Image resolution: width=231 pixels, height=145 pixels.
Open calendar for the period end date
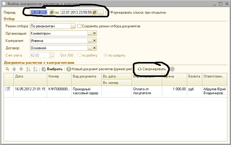click(x=94, y=12)
